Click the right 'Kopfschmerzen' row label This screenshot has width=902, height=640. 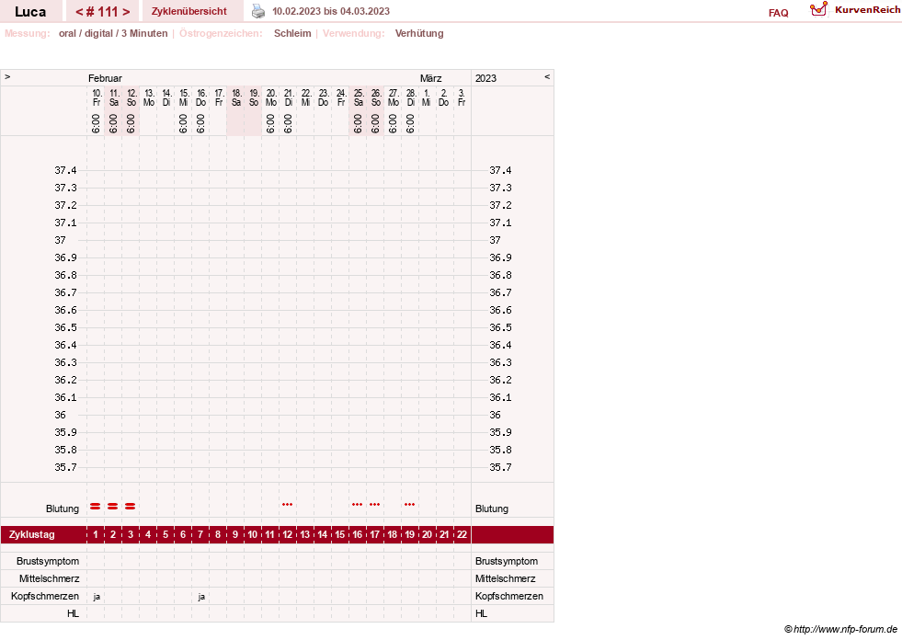pyautogui.click(x=509, y=596)
